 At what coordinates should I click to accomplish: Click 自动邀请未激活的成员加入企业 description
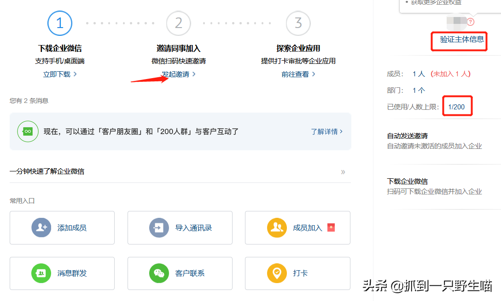[x=434, y=146]
